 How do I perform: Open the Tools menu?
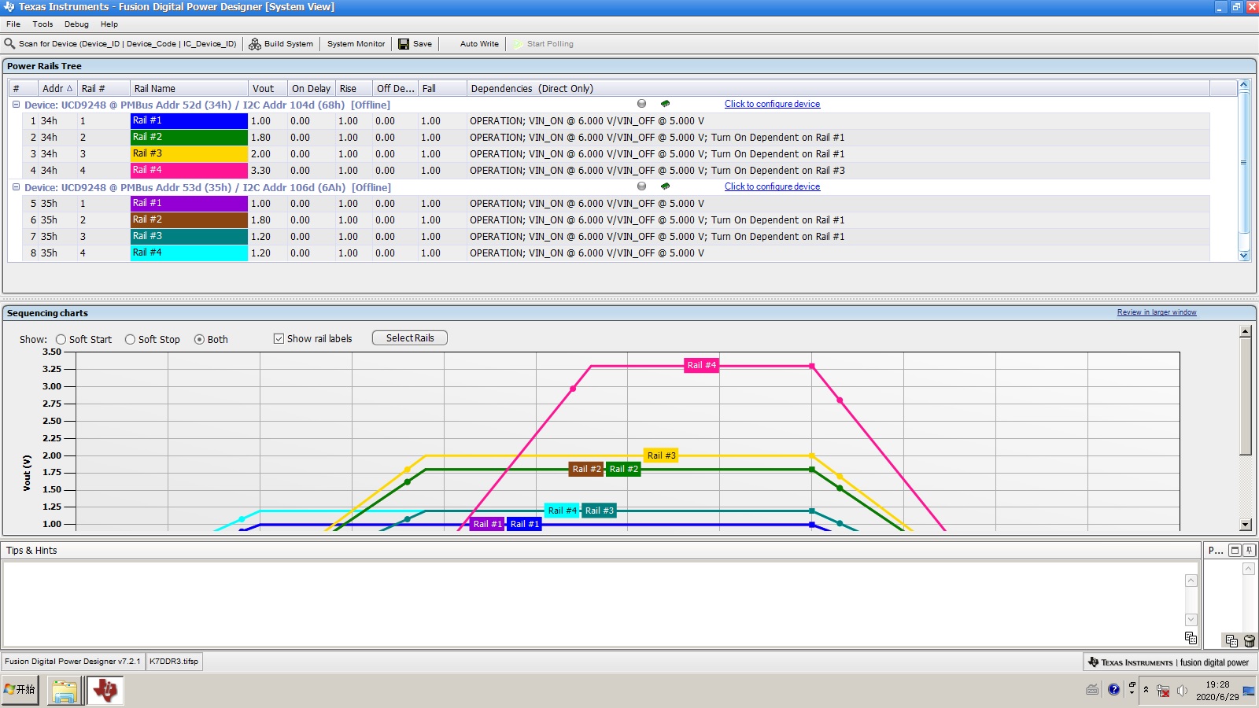[42, 24]
